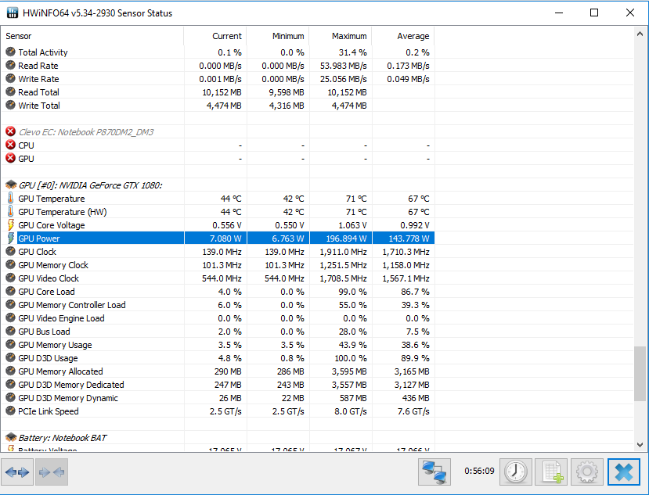This screenshot has height=495, width=649.
Task: Click the Maximum column header
Action: (341, 36)
